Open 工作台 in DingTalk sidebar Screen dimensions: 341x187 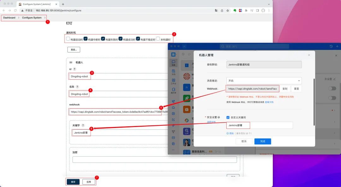(x=174, y=81)
